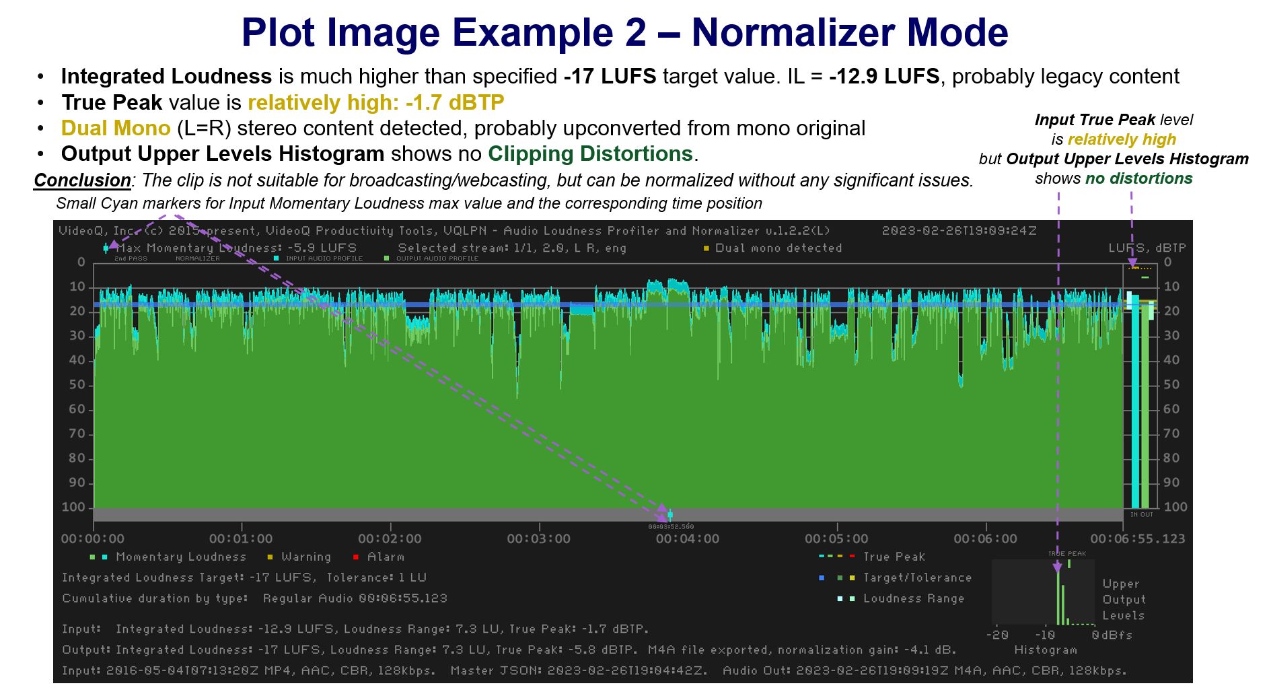Click the cyan Max Momentary Loudness marker icon
The width and height of the screenshot is (1269, 696).
click(x=106, y=248)
